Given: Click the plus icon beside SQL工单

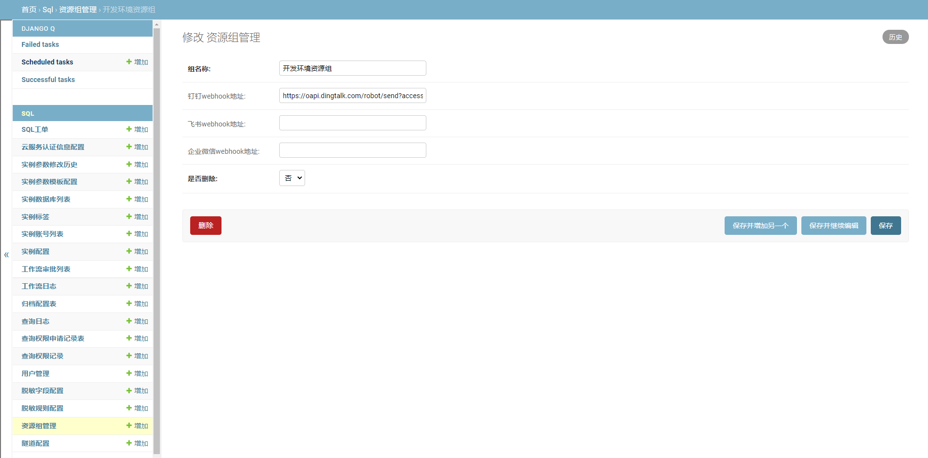Looking at the screenshot, I should (x=129, y=129).
